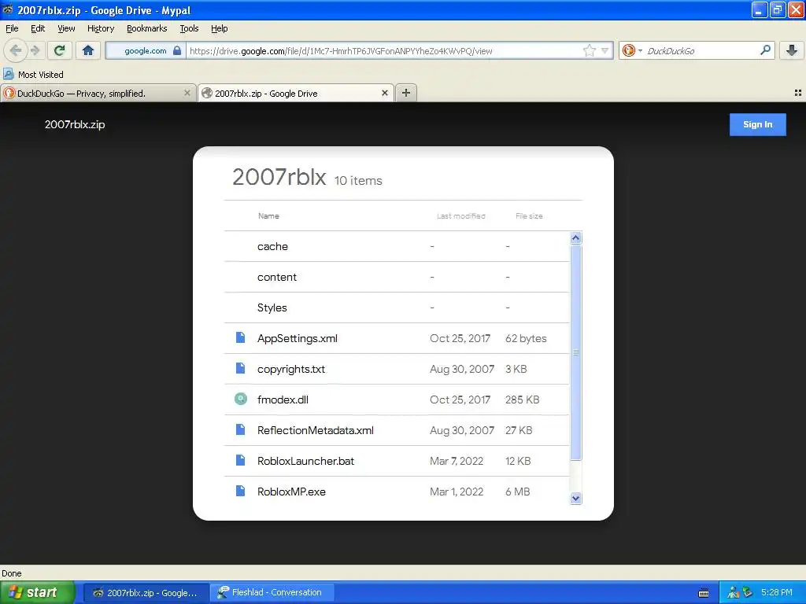
Task: Click the Name column header
Action: pyautogui.click(x=268, y=215)
